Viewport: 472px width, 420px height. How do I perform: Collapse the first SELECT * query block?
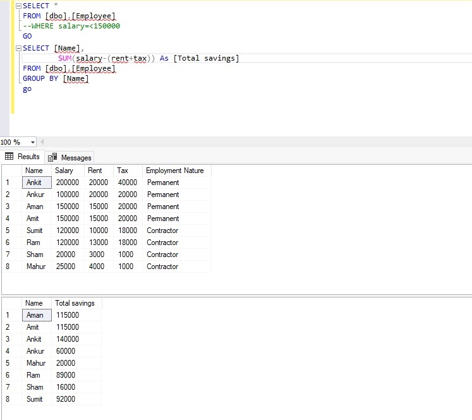click(x=18, y=6)
